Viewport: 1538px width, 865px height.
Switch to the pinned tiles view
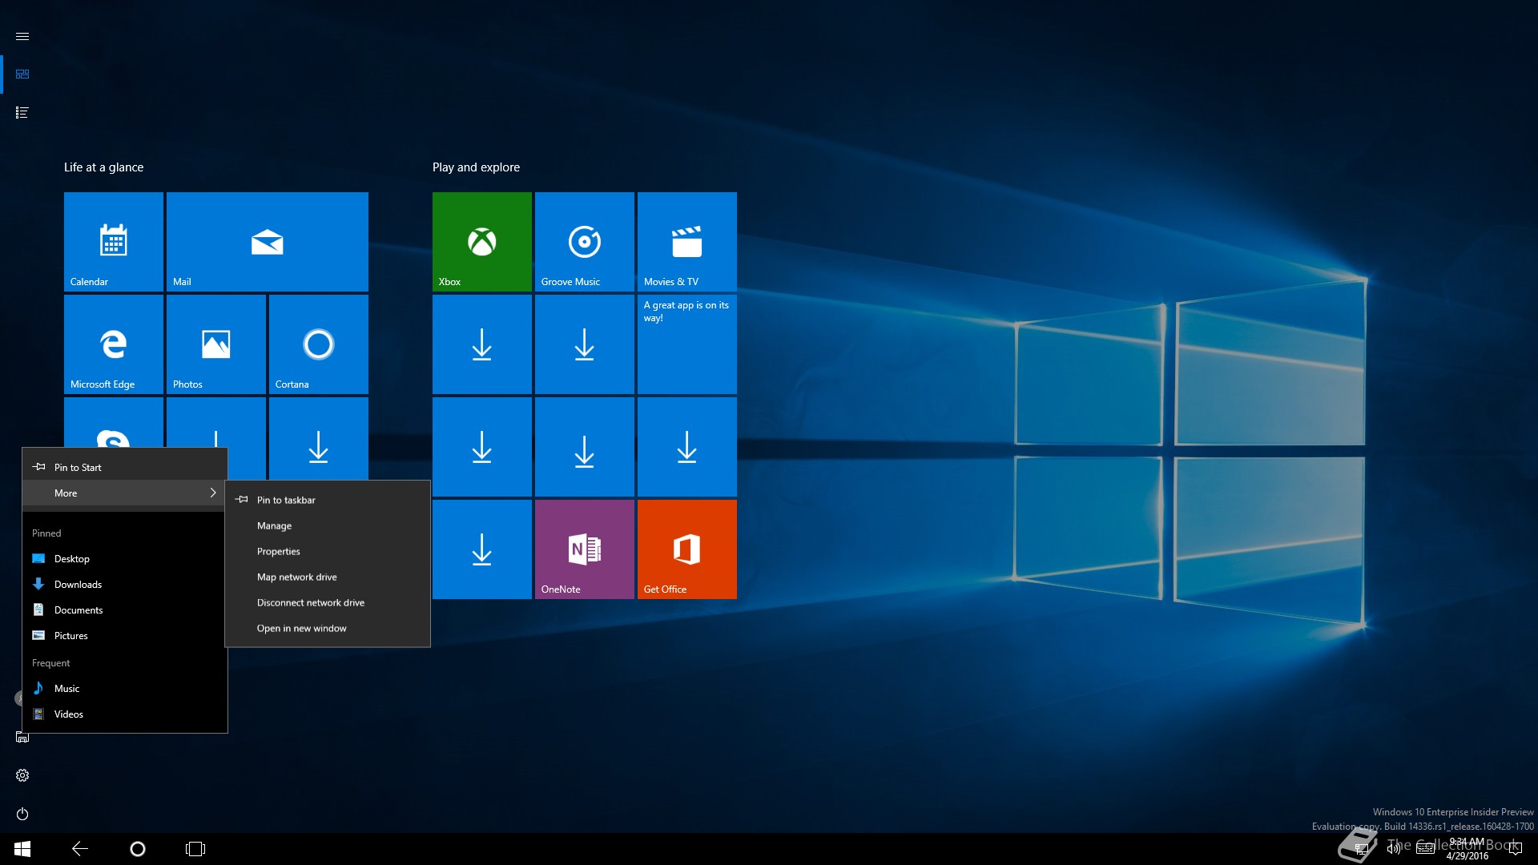(22, 74)
